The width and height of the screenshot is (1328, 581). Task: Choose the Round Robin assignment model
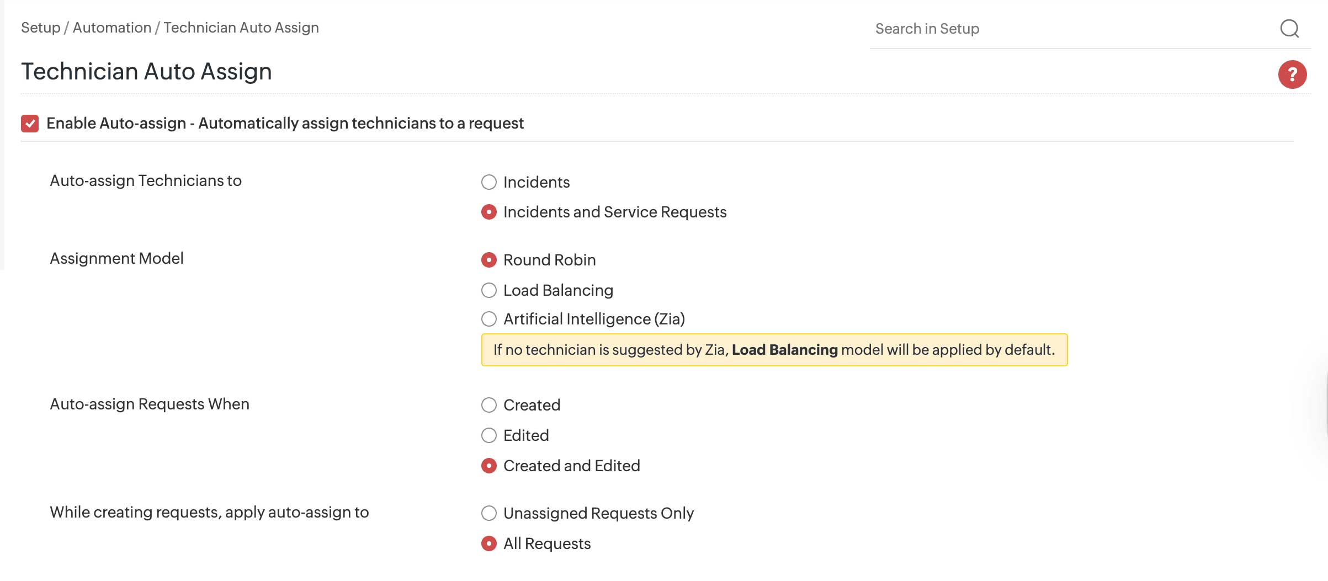coord(489,260)
